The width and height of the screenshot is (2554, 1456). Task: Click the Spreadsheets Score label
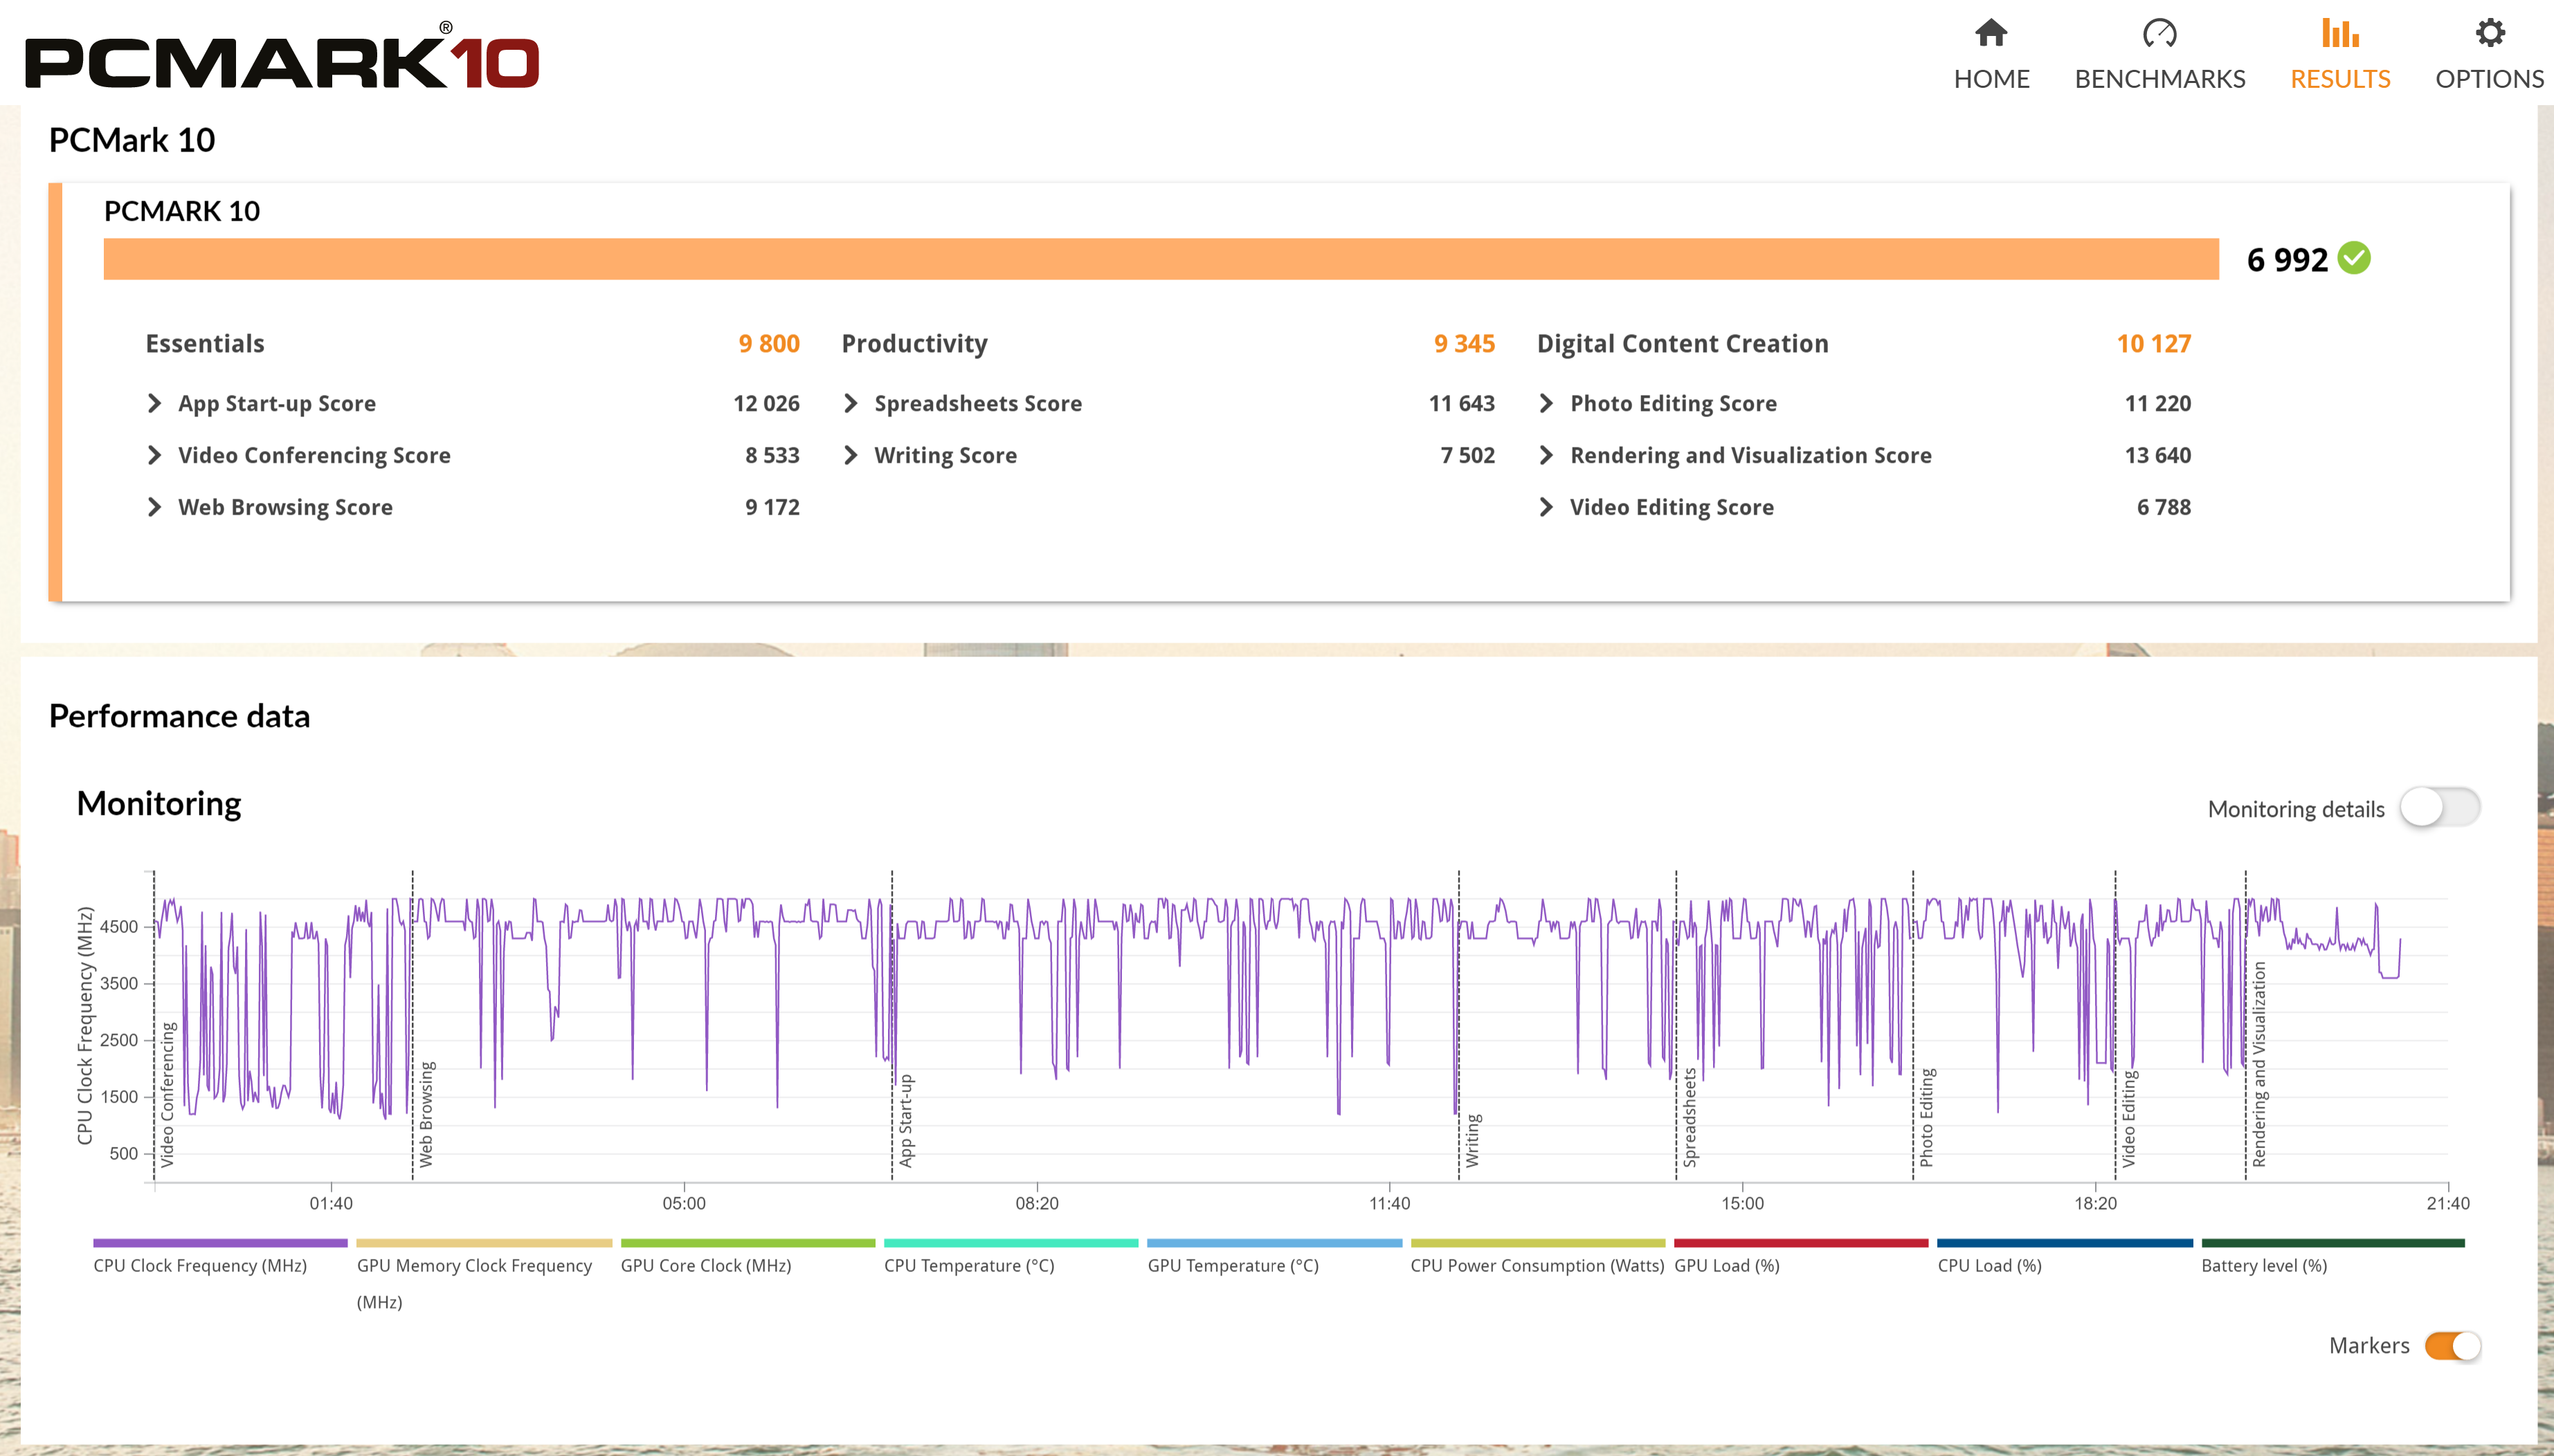[x=977, y=403]
